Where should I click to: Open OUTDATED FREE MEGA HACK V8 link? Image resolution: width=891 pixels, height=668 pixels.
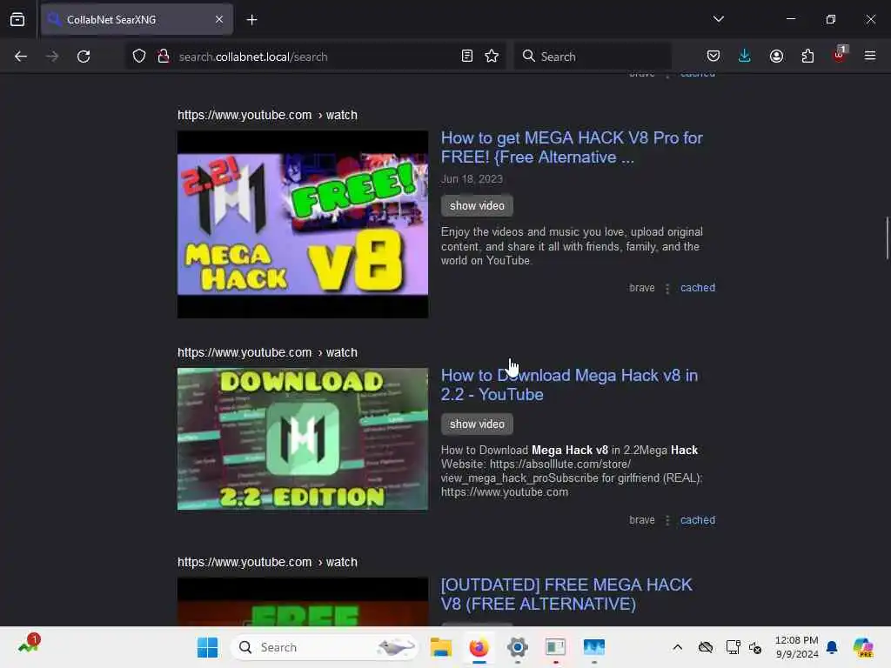[x=566, y=594]
